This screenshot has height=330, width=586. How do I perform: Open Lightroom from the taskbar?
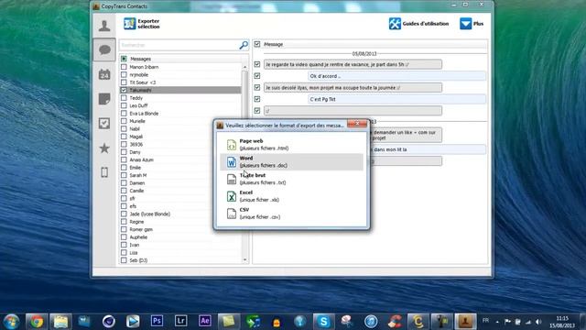[180, 321]
